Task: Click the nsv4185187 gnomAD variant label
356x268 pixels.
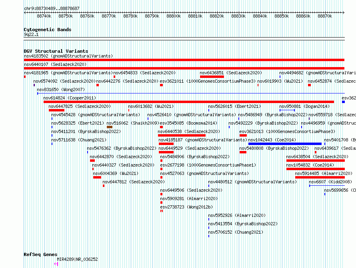Action: [x=203, y=140]
